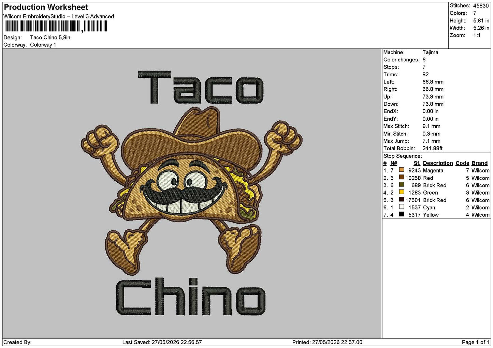Click the Zoom value 1:1
493x348 pixels.
pyautogui.click(x=477, y=35)
